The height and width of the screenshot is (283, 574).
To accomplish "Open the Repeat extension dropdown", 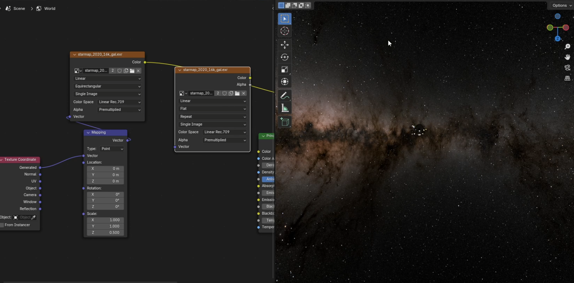I will coord(213,117).
